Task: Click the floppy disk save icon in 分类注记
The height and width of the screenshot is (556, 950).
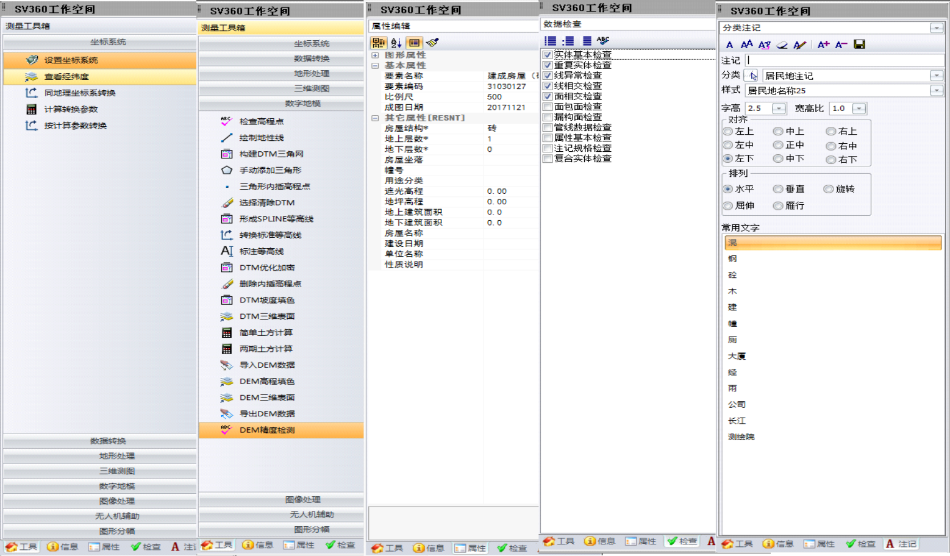Action: 859,45
